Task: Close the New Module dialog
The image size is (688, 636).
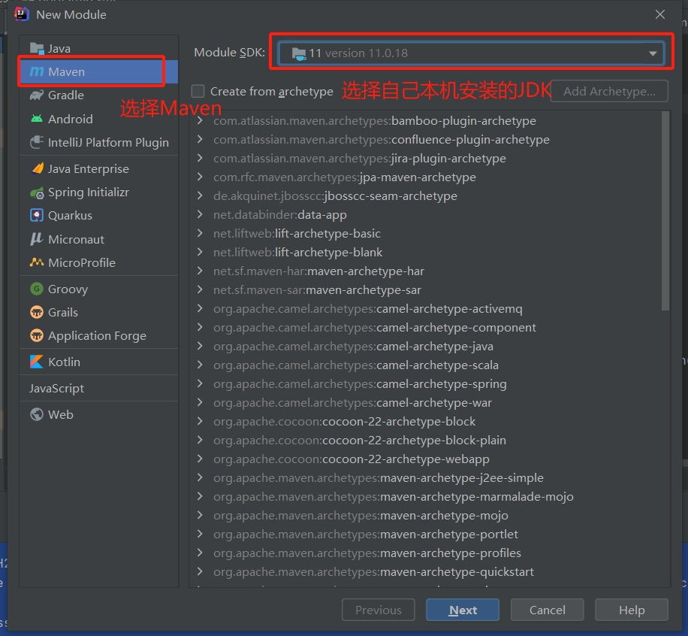Action: 660,14
